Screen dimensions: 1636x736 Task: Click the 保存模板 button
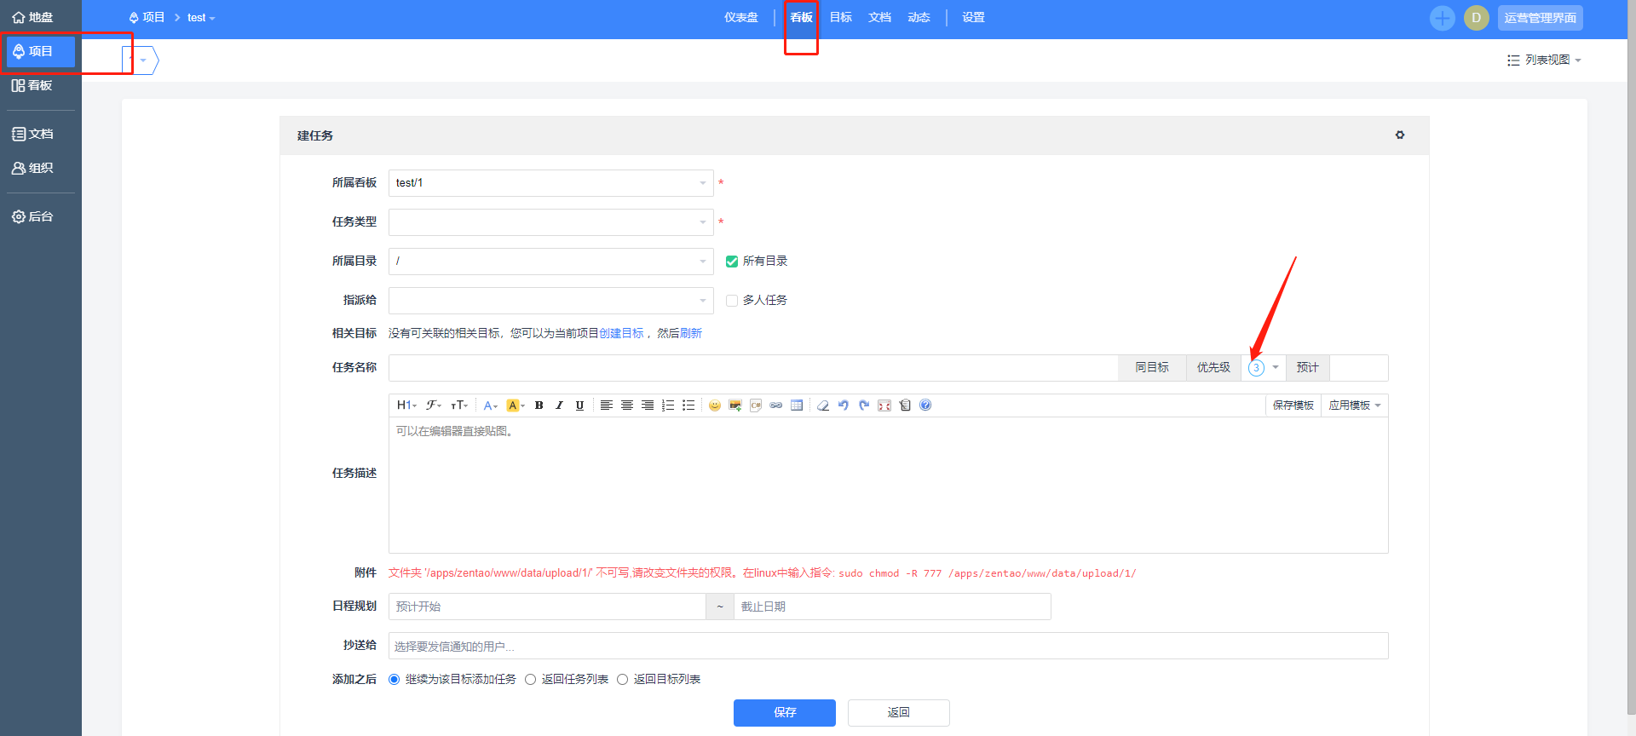click(1293, 405)
